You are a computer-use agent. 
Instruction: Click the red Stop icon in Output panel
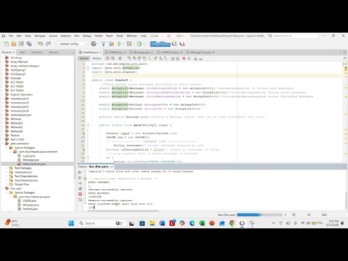click(x=80, y=194)
